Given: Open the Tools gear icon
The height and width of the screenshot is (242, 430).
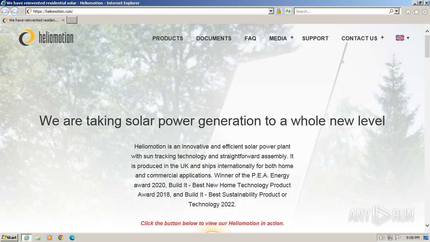Looking at the screenshot, I should 425,12.
